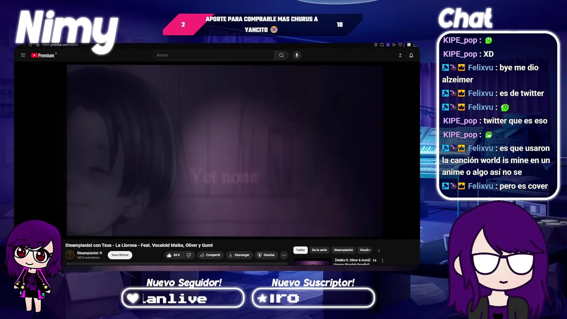Click the heart icon in browser toolbar
567x319 pixels.
[400, 45]
